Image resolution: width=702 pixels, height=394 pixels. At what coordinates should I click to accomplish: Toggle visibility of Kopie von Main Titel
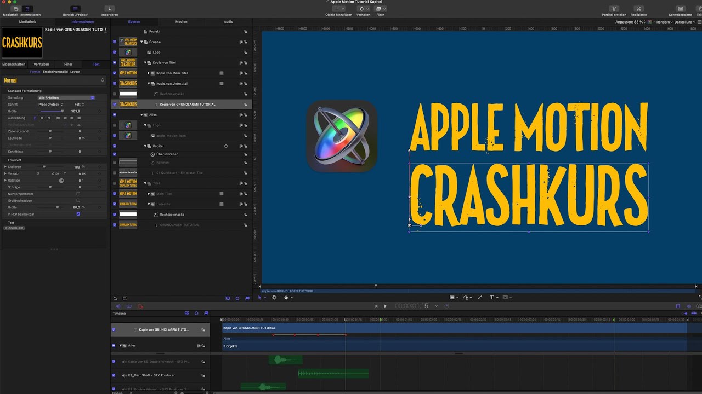coord(115,73)
